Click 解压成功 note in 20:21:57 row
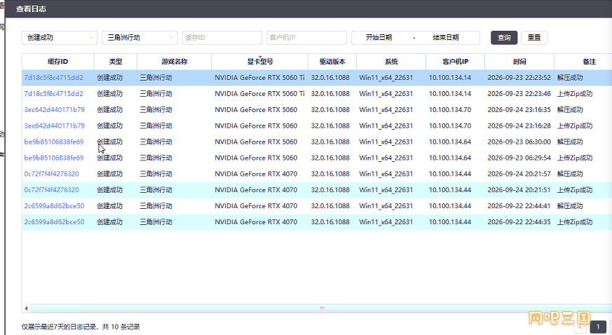The width and height of the screenshot is (612, 335). [x=570, y=173]
